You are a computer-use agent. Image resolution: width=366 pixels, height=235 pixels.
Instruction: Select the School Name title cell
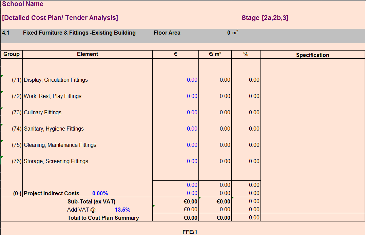[23, 4]
